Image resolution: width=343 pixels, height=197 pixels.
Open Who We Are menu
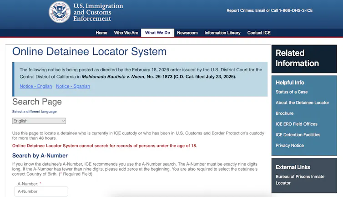pyautogui.click(x=126, y=33)
